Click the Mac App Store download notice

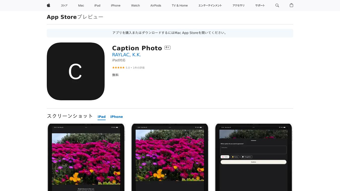[x=170, y=33]
